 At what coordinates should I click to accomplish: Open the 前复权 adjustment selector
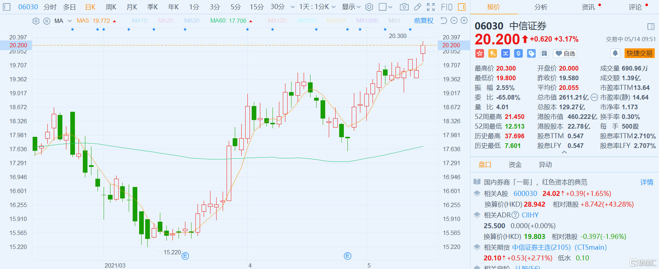coord(423,21)
